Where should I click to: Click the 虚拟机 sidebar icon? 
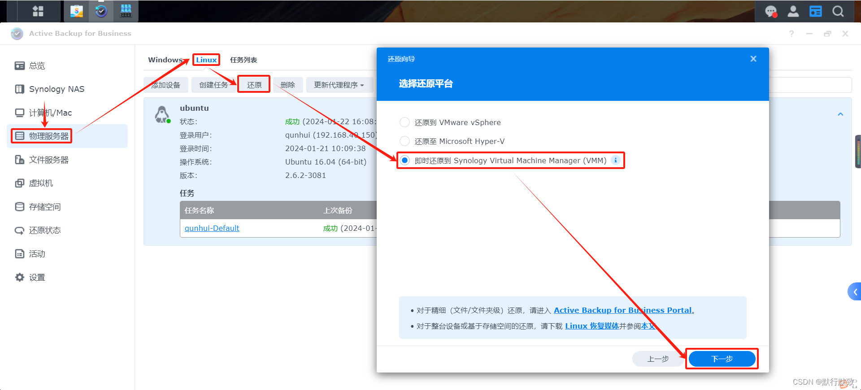[x=20, y=183]
